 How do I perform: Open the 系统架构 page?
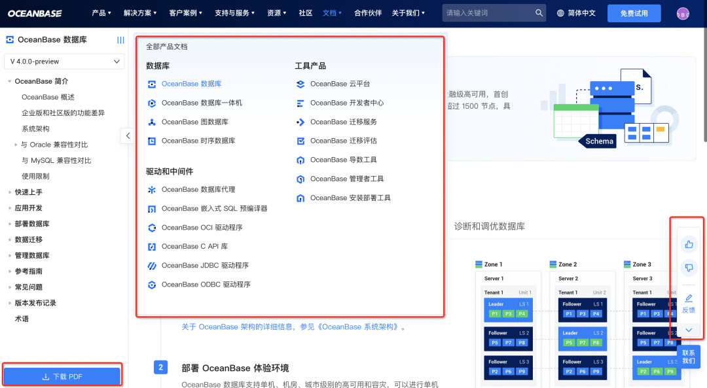click(35, 129)
